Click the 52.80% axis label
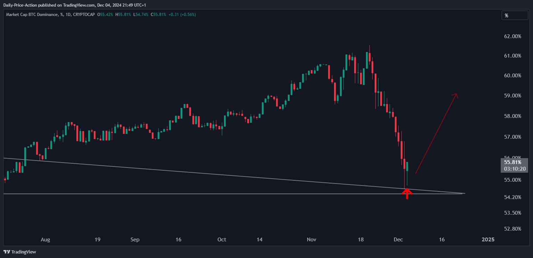 tap(512, 229)
